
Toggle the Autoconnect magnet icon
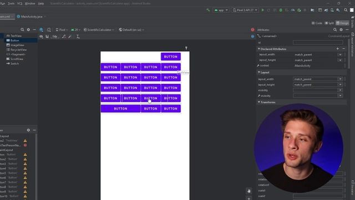click(x=47, y=37)
